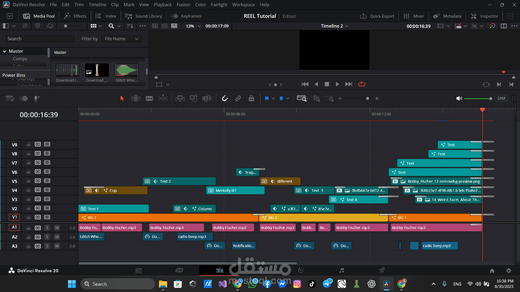Click the monitor volume slider handle
Image resolution: width=520 pixels, height=292 pixels.
point(490,98)
